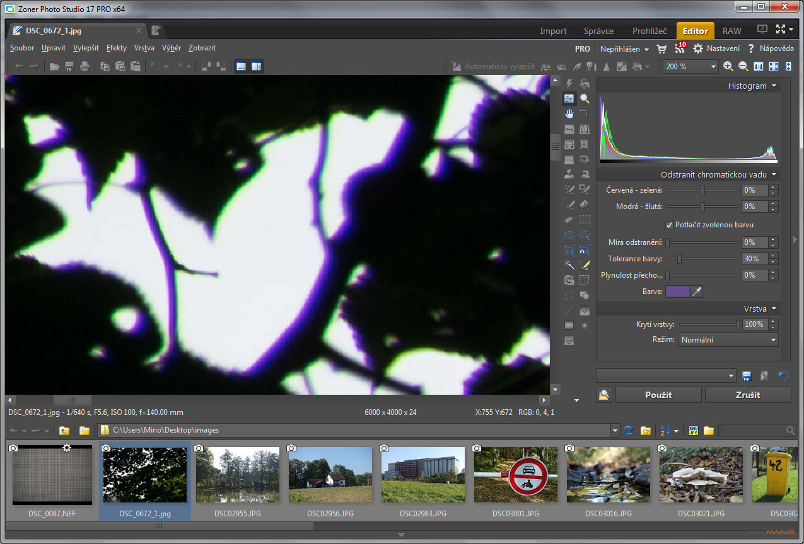This screenshot has height=544, width=804.
Task: Select the hand pan tool
Action: click(569, 114)
